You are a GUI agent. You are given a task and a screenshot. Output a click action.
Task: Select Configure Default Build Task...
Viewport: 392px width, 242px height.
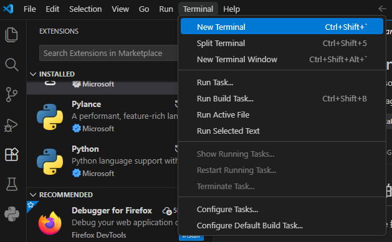pos(282,226)
